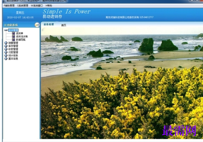Expand the 统计报表 tree node

click(x=6, y=55)
